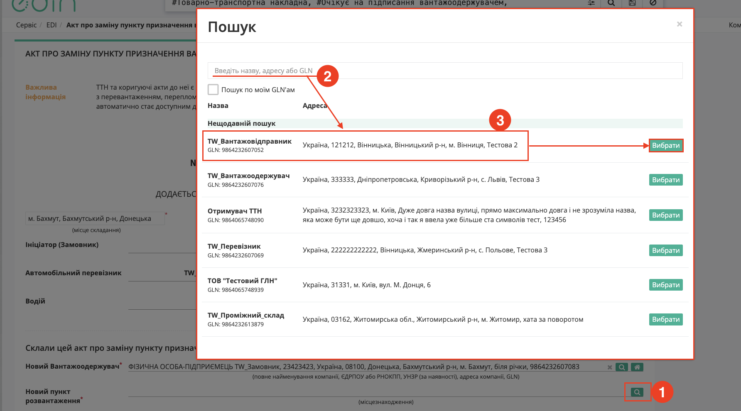Click the 'Ініціатор (Замовник)' label
This screenshot has width=741, height=411.
pyautogui.click(x=62, y=245)
